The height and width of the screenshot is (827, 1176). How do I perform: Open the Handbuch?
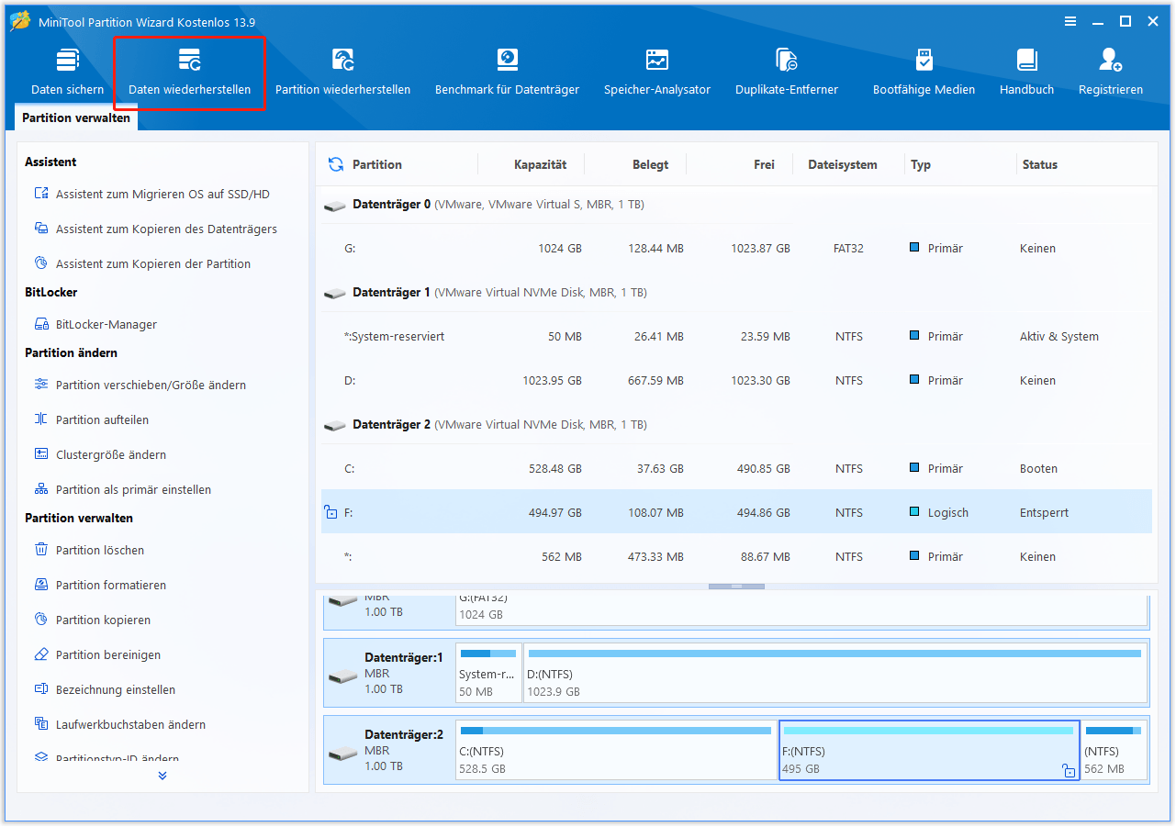pos(1026,73)
